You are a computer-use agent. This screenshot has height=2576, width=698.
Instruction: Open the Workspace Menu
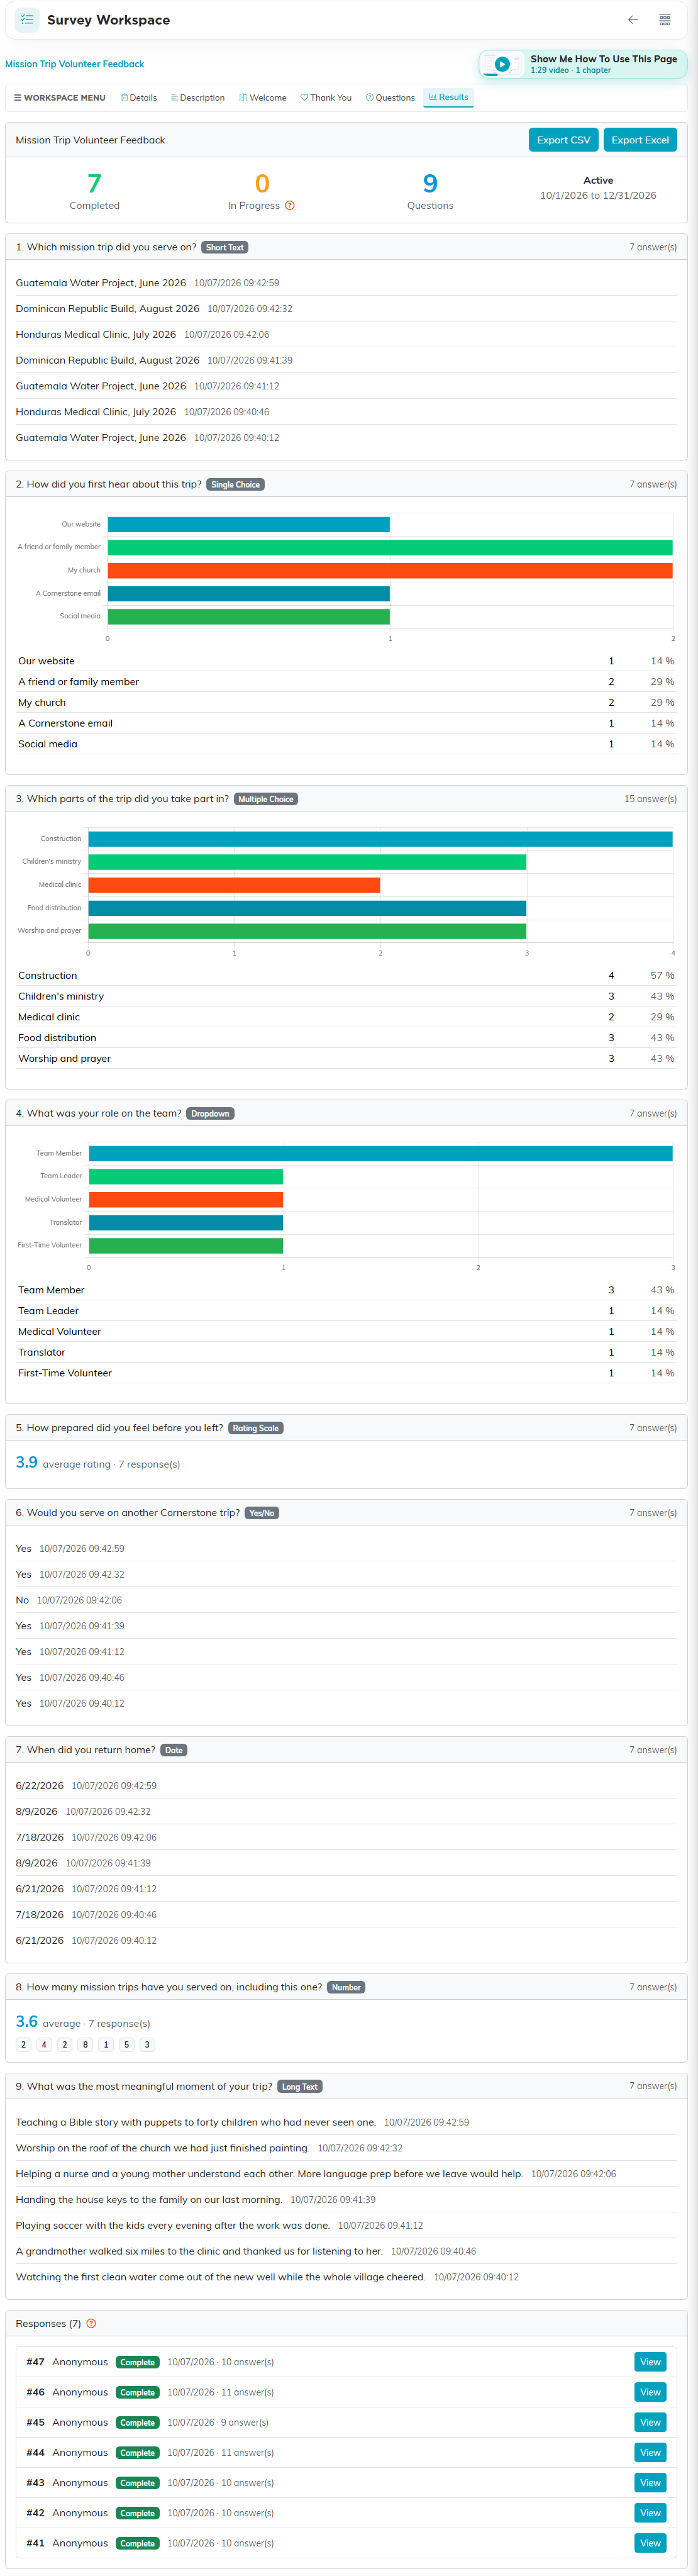click(x=60, y=98)
